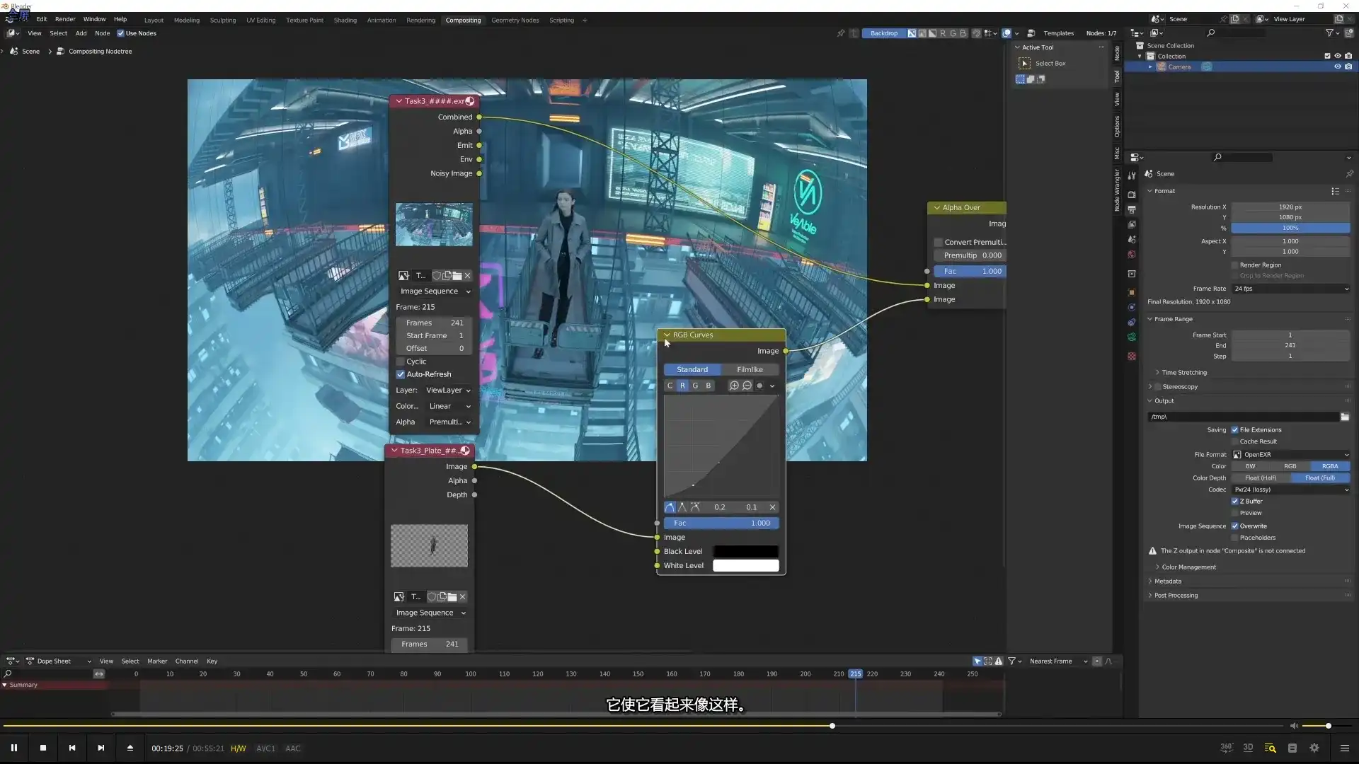This screenshot has width=1359, height=764.
Task: Open the Frame Rate dropdown set to 24 fps
Action: tap(1290, 289)
